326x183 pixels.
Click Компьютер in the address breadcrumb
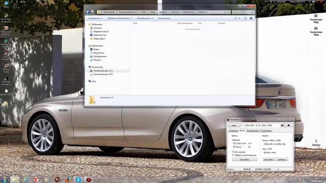pos(109,12)
